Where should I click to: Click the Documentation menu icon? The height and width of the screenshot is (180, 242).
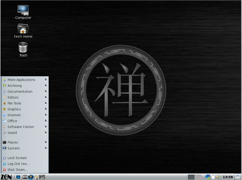pos(5,92)
